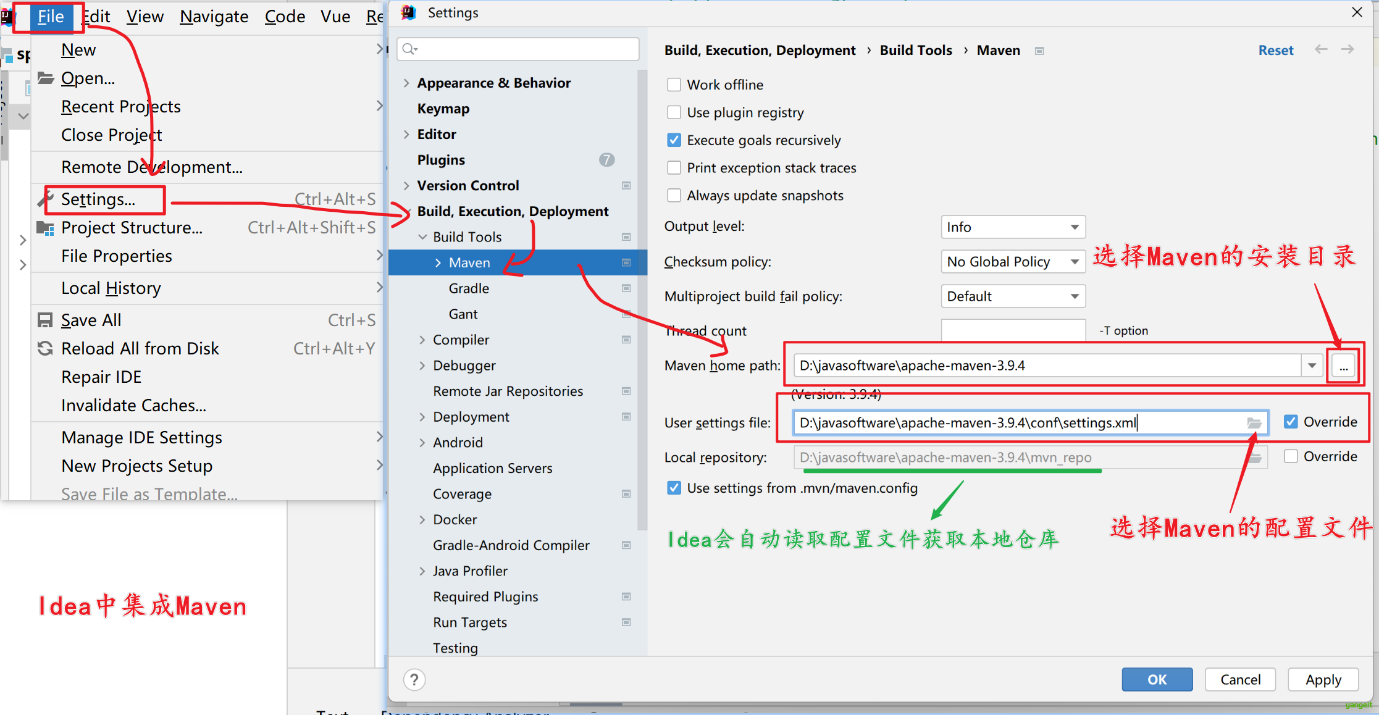Click the IntelliJ icon in Settings title bar
The height and width of the screenshot is (715, 1379).
(408, 12)
